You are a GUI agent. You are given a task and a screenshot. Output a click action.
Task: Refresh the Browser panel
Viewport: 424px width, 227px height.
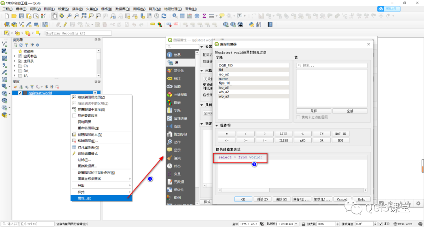21,45
